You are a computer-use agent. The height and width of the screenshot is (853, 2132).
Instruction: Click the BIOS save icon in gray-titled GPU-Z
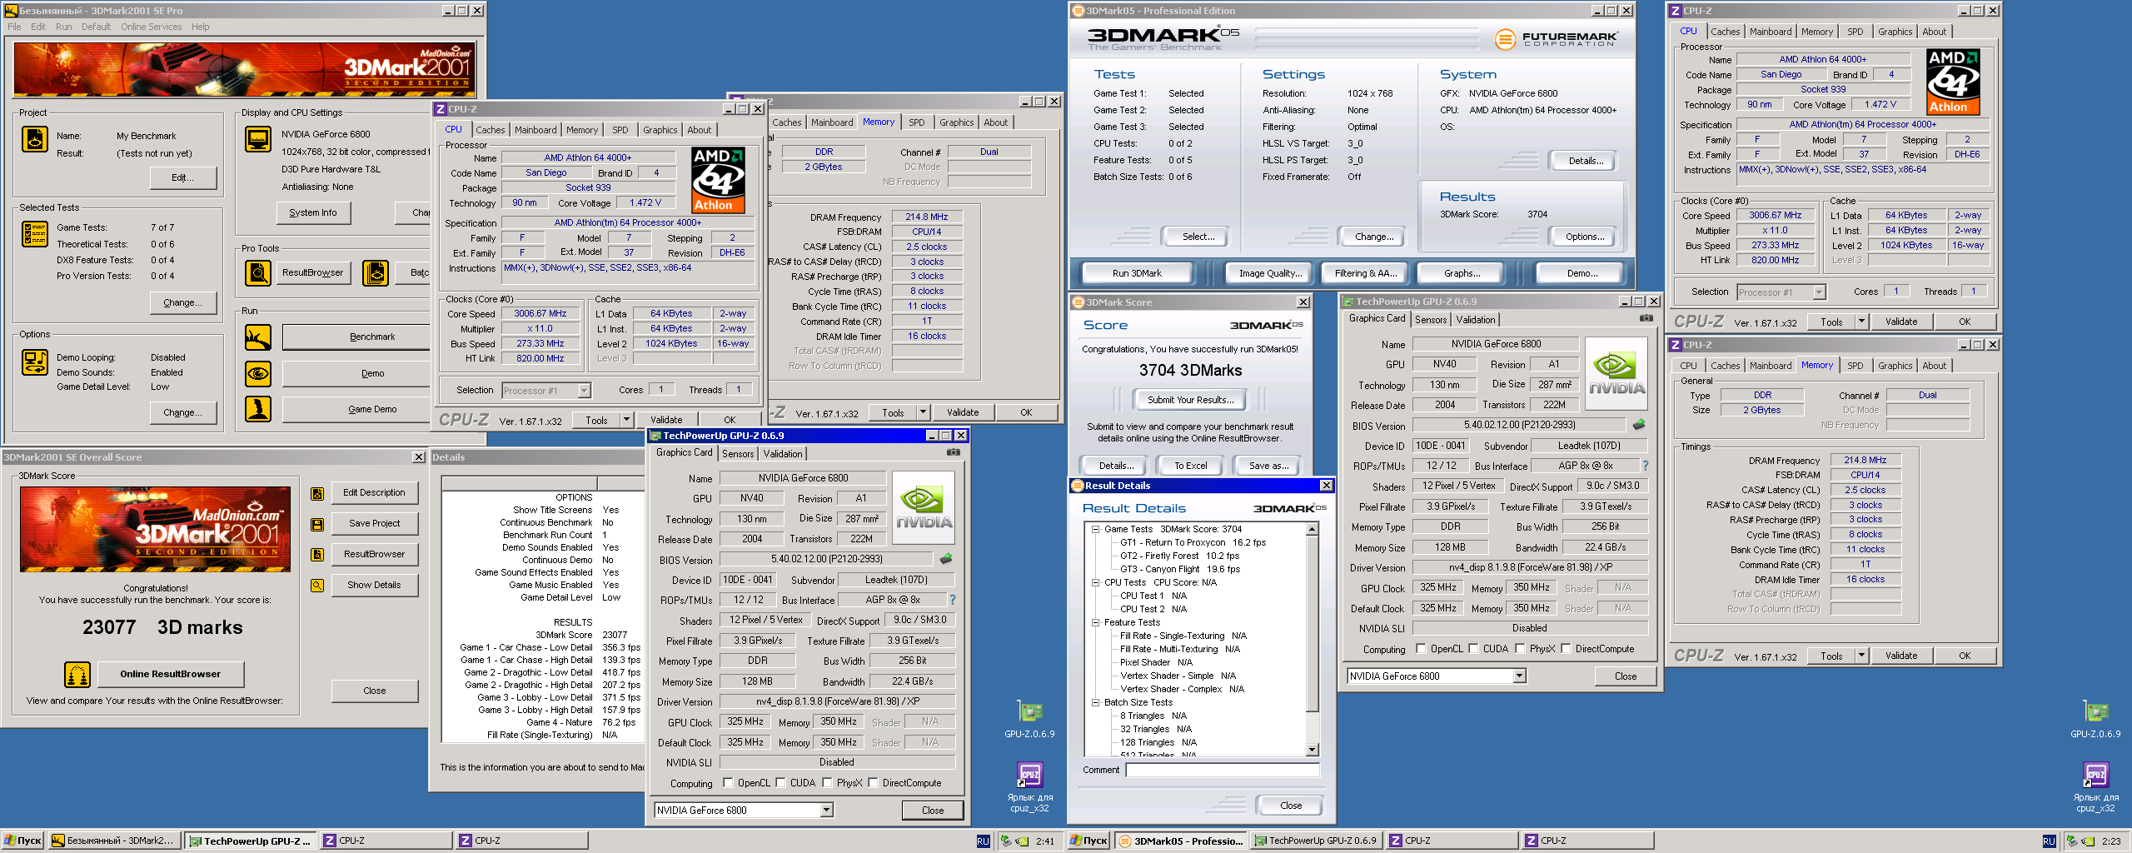point(1639,425)
